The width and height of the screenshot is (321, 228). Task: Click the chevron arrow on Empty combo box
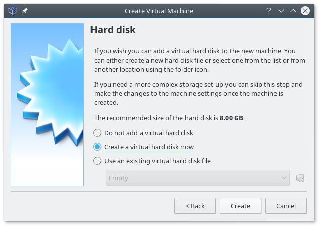(284, 178)
